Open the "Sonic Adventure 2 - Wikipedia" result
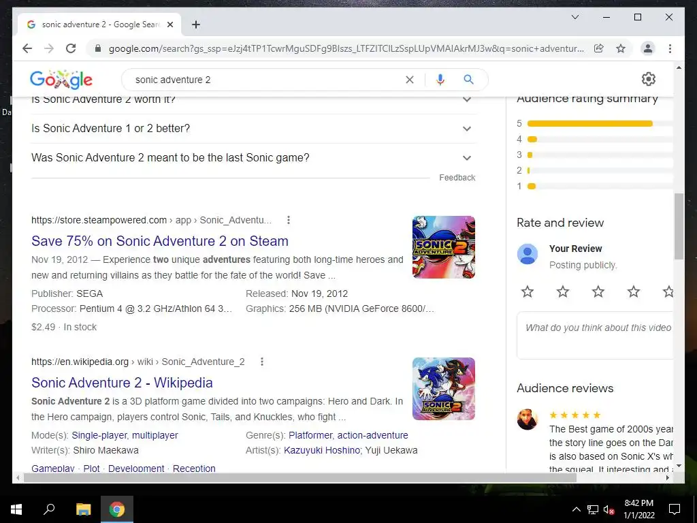The image size is (697, 523). [x=122, y=383]
